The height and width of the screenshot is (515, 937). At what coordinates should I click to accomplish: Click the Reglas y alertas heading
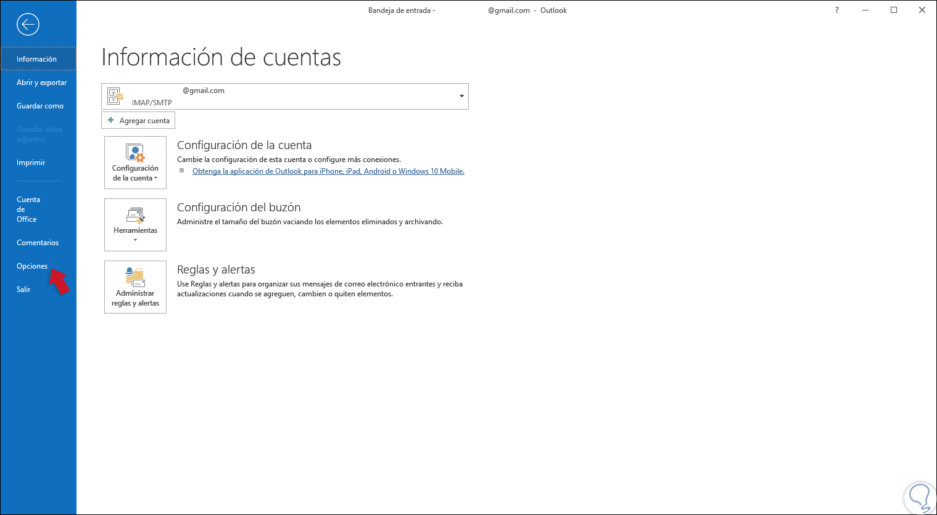216,270
